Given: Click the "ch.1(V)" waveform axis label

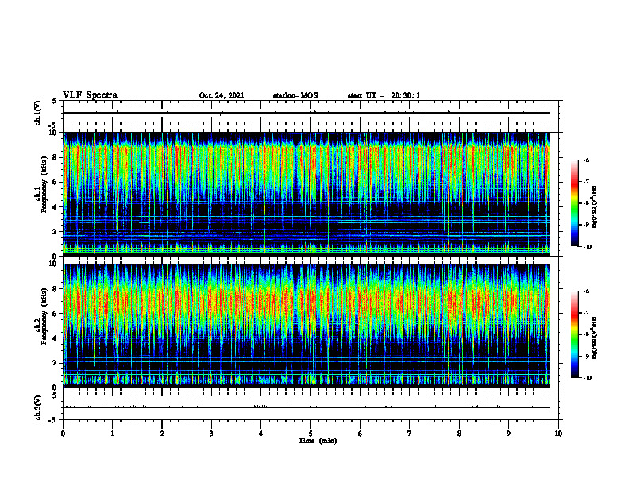Looking at the screenshot, I should 37,113.
